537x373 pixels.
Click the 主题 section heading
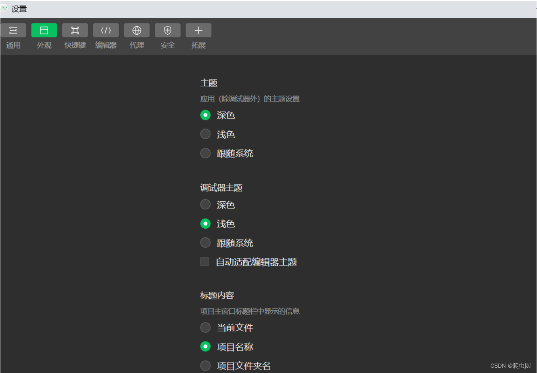[209, 83]
